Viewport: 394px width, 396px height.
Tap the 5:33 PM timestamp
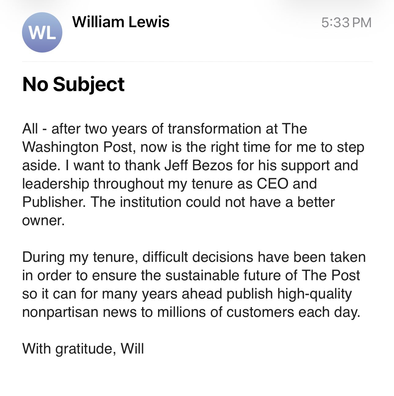(x=346, y=23)
